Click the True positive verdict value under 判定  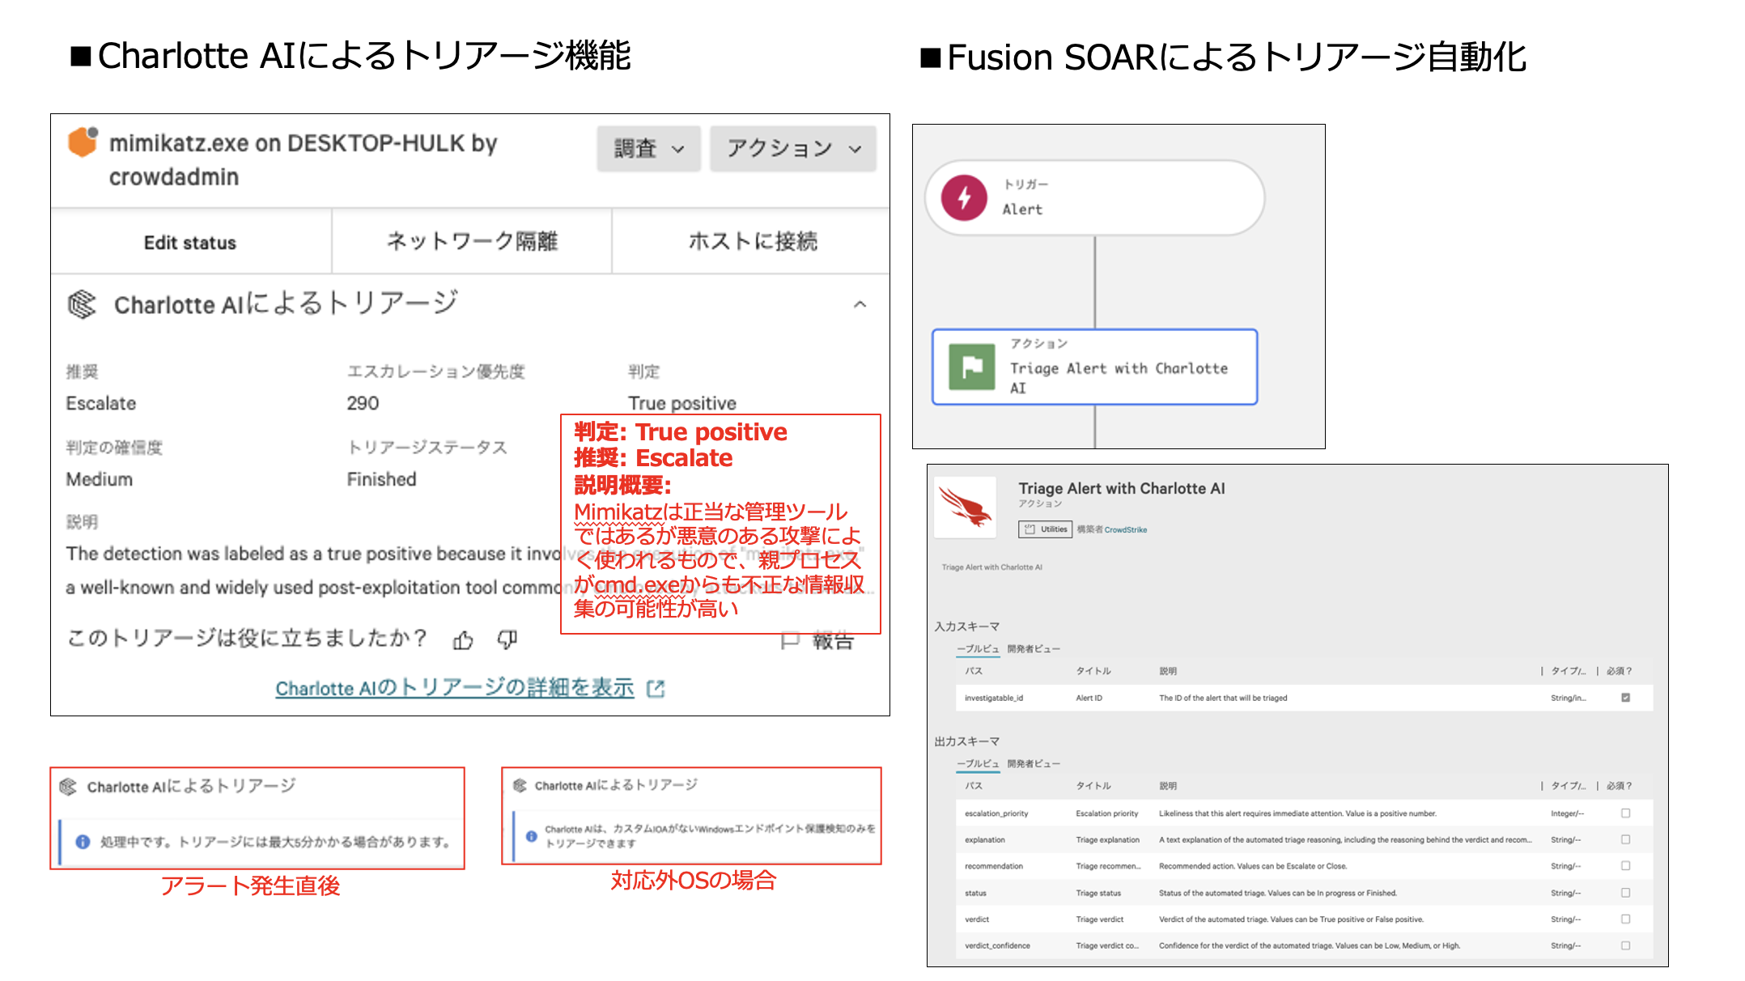pyautogui.click(x=681, y=403)
